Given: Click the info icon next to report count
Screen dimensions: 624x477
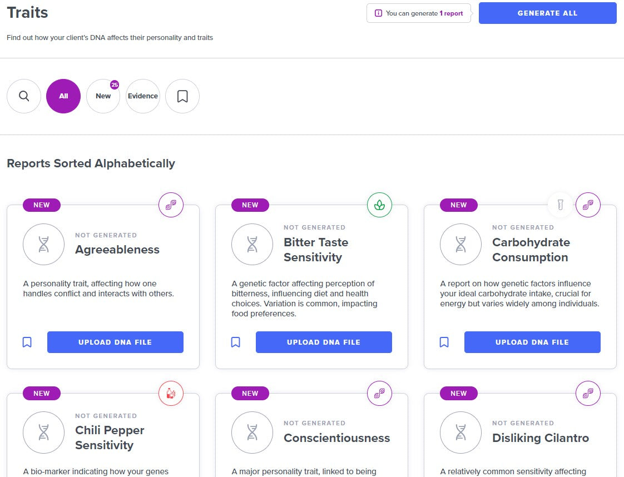Looking at the screenshot, I should tap(379, 13).
